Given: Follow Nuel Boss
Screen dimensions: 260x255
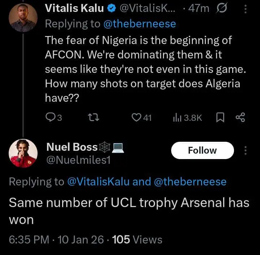Looking at the screenshot, I should [202, 150].
